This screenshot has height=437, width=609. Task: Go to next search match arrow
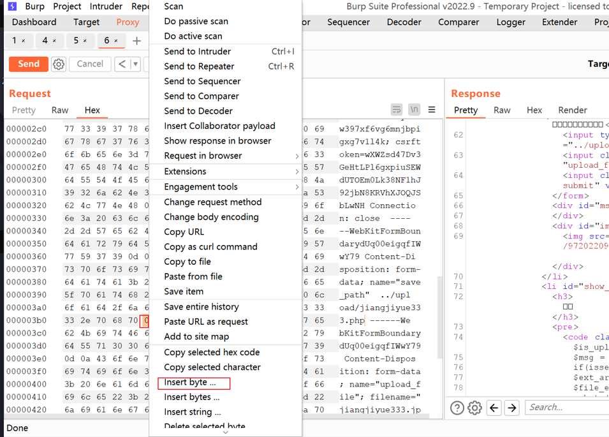(x=511, y=408)
